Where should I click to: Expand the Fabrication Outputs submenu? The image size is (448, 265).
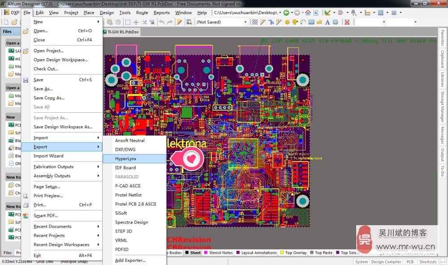point(62,167)
